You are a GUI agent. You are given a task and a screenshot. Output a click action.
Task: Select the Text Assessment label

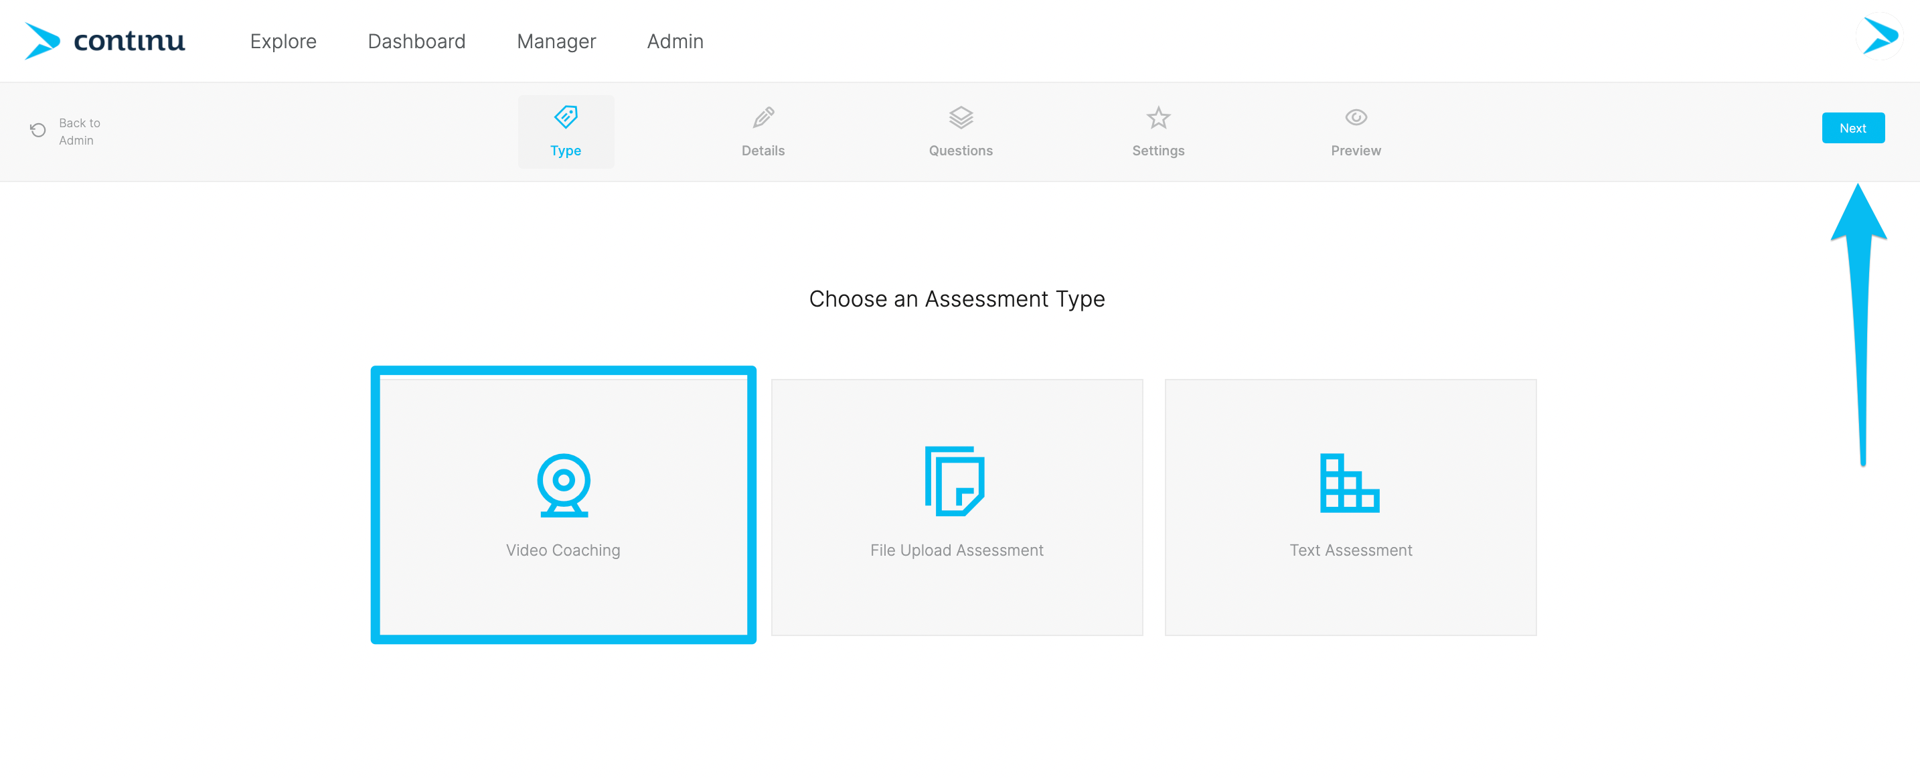point(1352,550)
